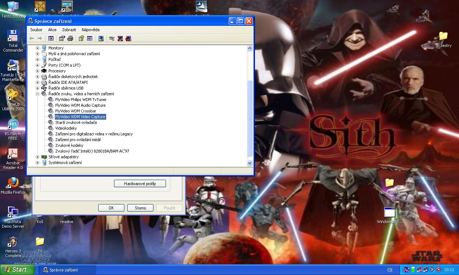Expand the Procesory tree node

(x=37, y=71)
